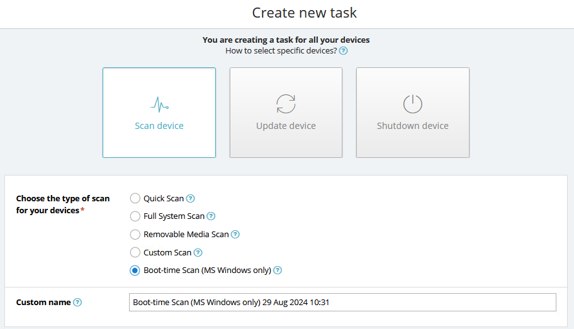Select the Quick Scan radio button
The image size is (574, 329).
135,198
